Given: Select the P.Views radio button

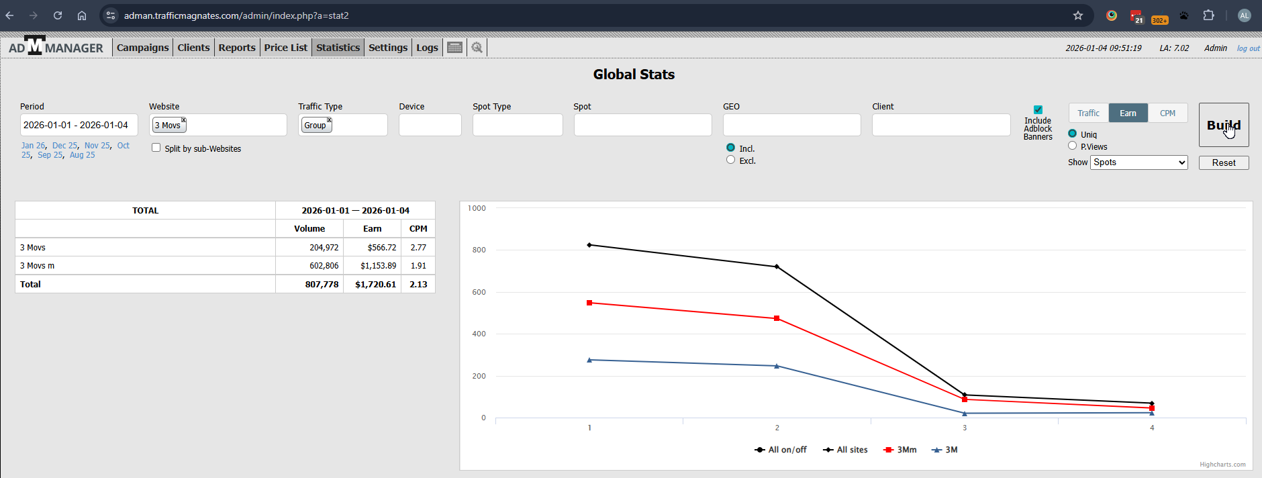Looking at the screenshot, I should 1072,146.
